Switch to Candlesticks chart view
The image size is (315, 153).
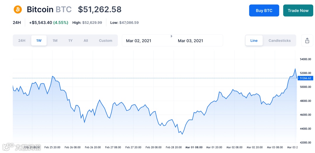point(279,41)
